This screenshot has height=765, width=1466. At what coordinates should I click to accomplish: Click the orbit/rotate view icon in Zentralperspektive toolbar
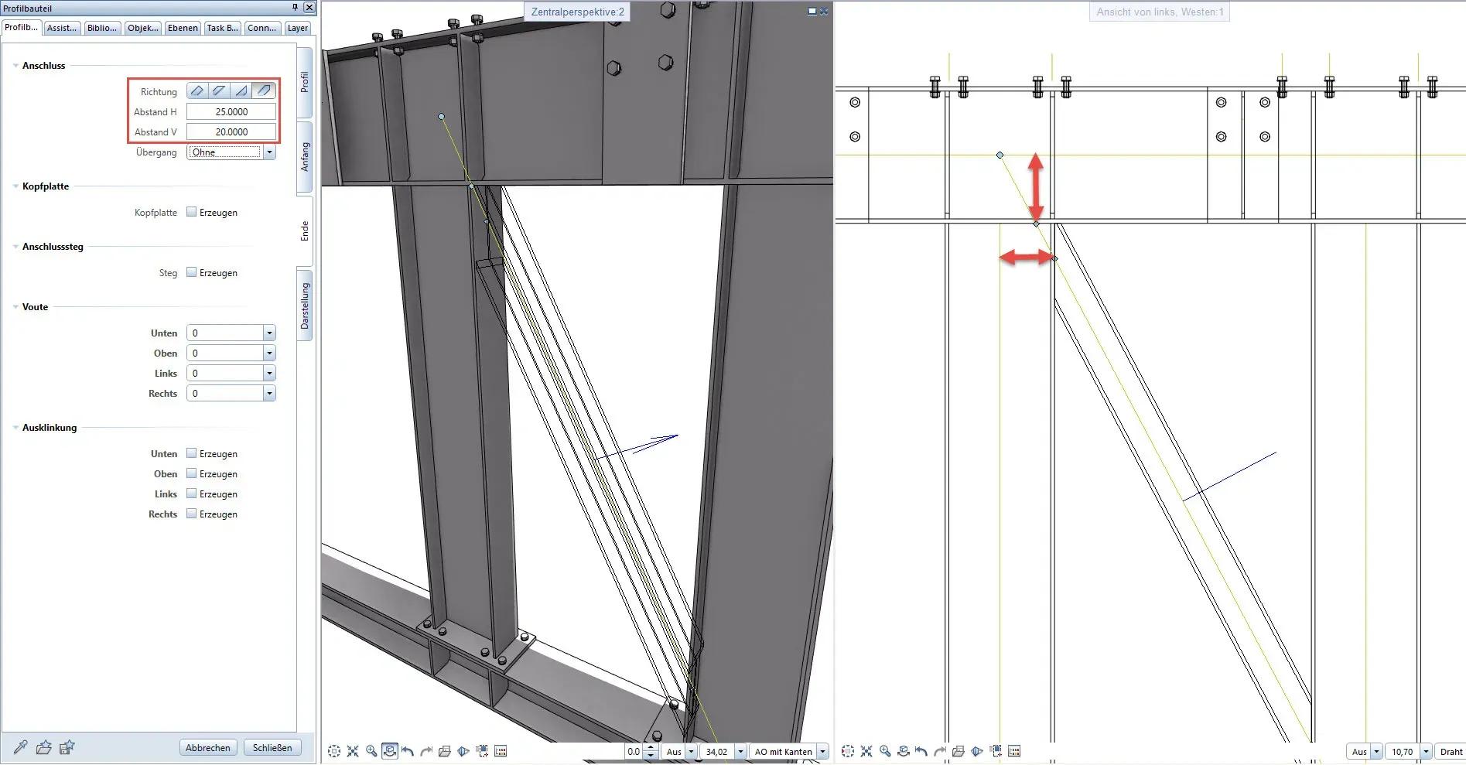[x=390, y=751]
